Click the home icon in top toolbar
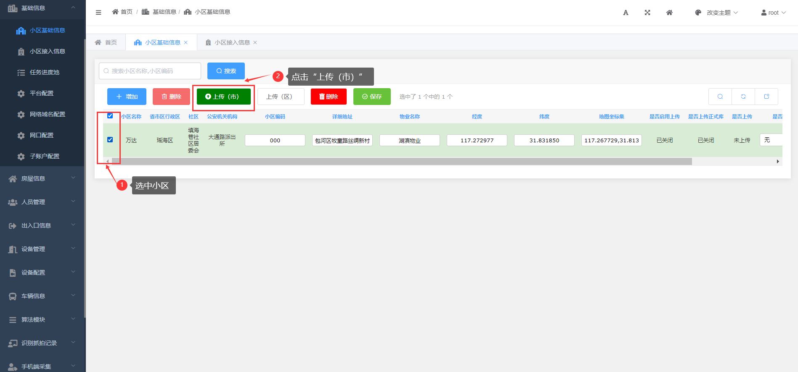 (669, 13)
